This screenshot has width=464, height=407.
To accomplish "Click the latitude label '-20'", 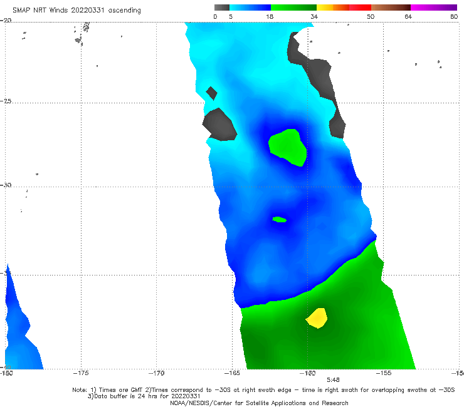I will (x=6, y=20).
